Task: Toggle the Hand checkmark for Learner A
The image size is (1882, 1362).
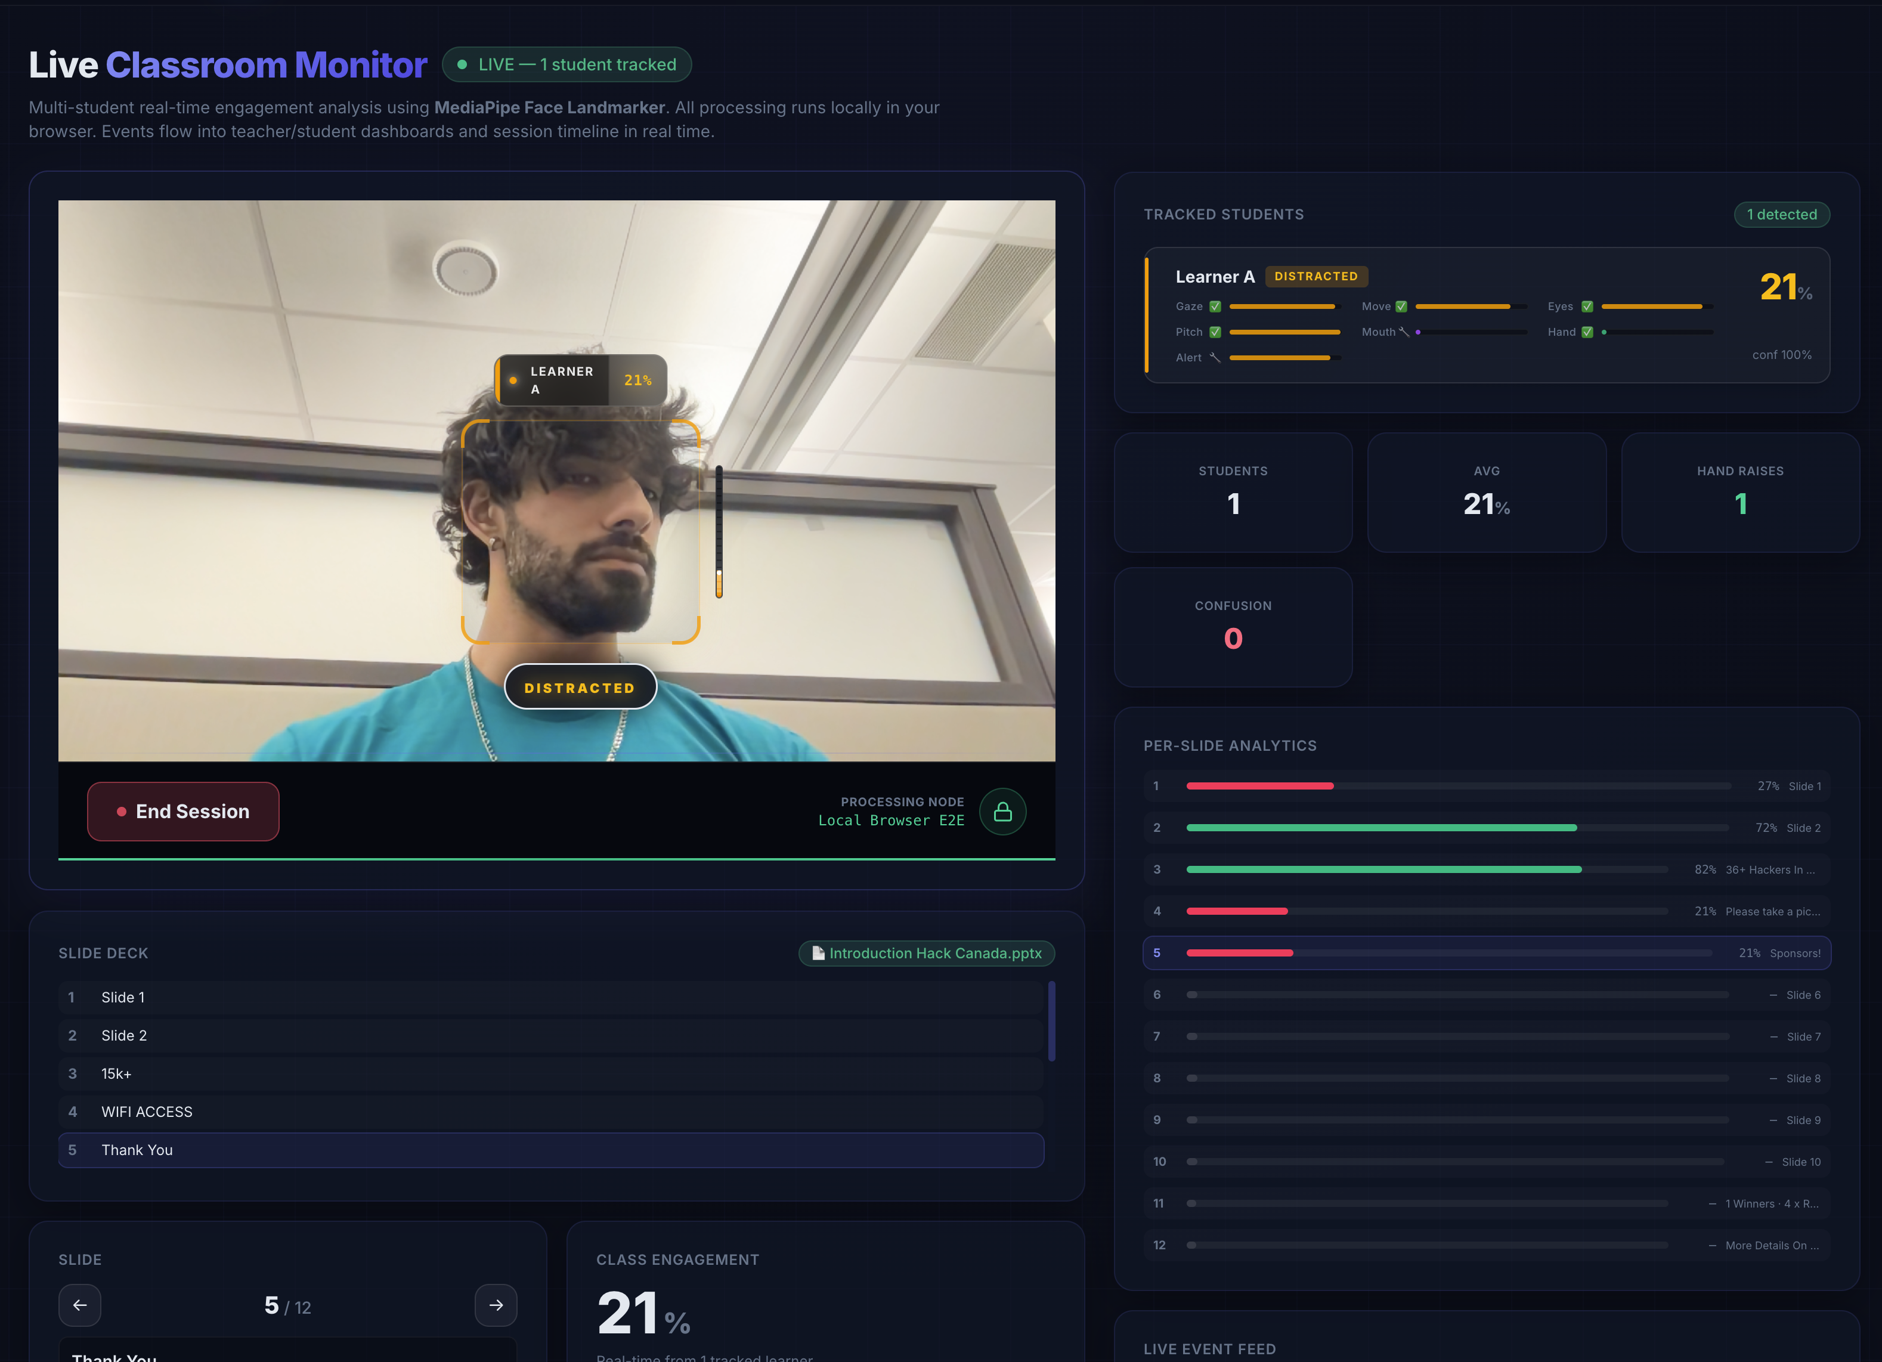Action: (x=1587, y=332)
